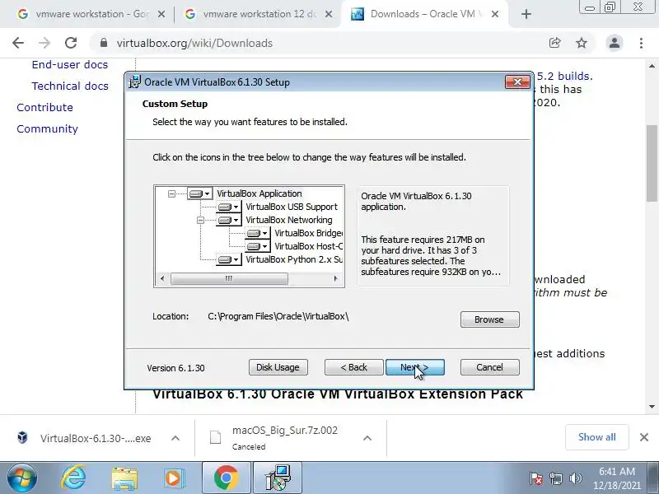Click the page vertical scrollbar thumb
The width and height of the screenshot is (659, 494).
click(652, 163)
